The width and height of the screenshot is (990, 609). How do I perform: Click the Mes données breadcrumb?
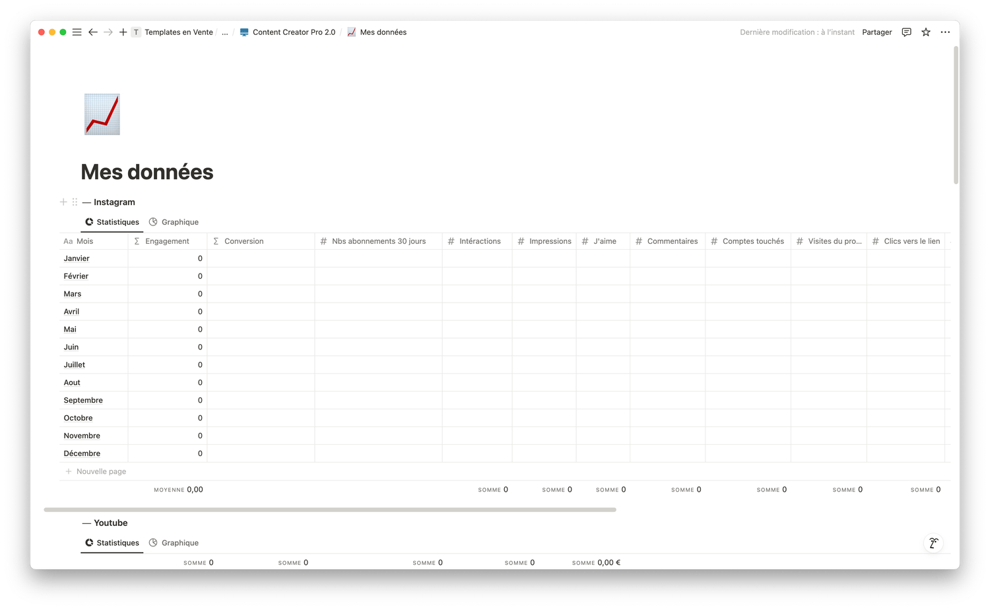click(x=383, y=32)
